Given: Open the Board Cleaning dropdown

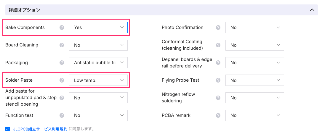Looking at the screenshot, I should coord(98,45).
